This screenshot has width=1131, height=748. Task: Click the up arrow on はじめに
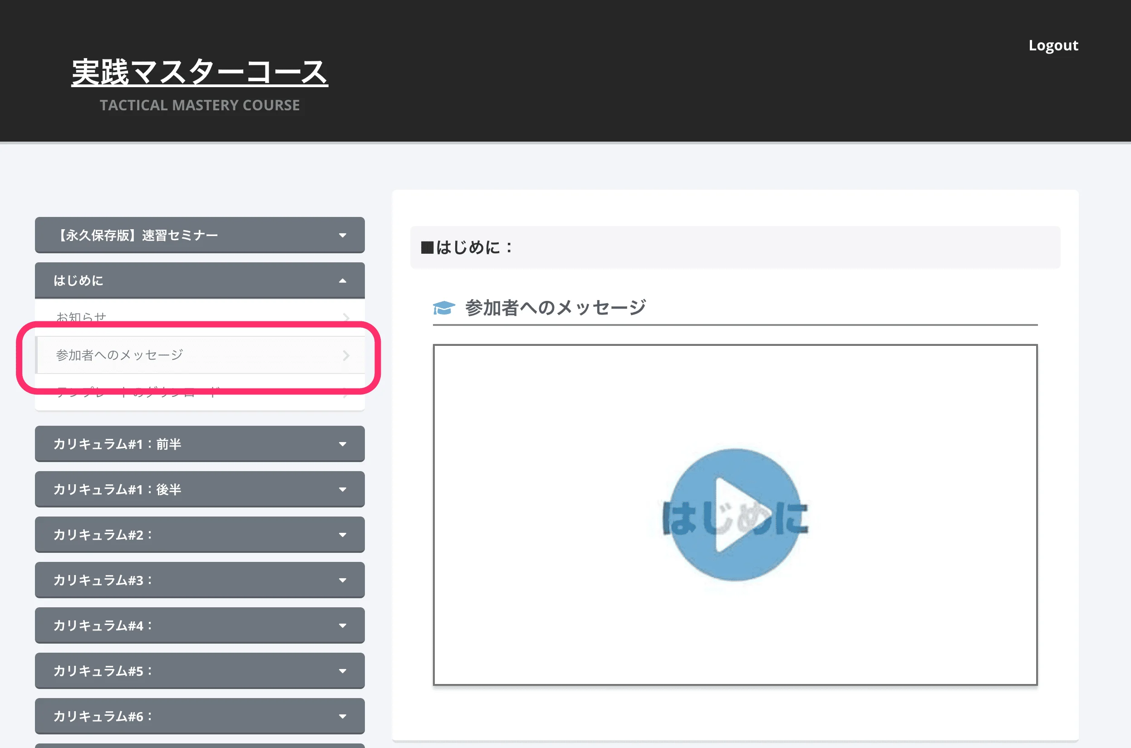pyautogui.click(x=343, y=280)
